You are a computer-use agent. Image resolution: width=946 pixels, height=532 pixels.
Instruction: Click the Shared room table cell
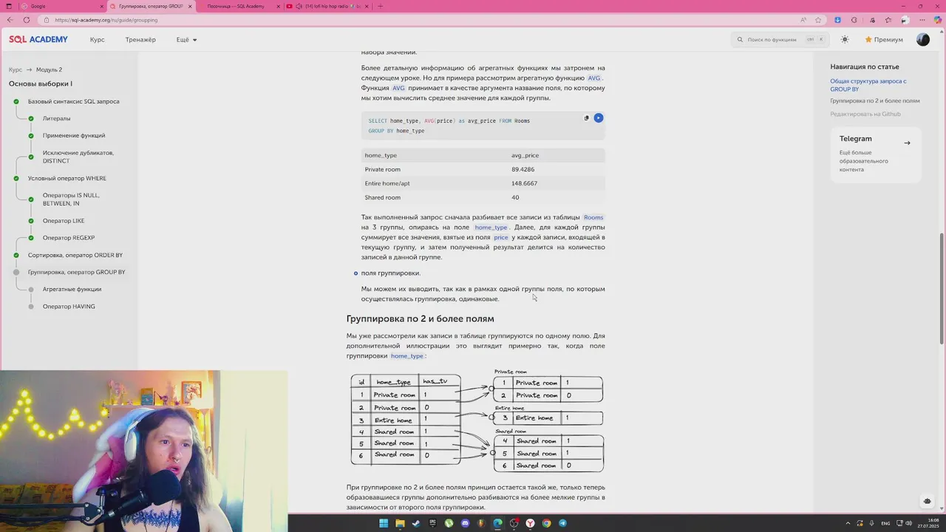[x=383, y=197]
